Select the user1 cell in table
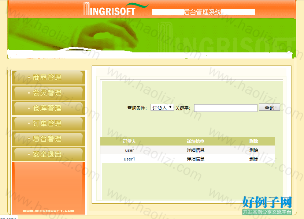The height and width of the screenshot is (219, 304). [129, 159]
